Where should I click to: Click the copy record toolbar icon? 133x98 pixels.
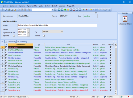tap(29, 10)
